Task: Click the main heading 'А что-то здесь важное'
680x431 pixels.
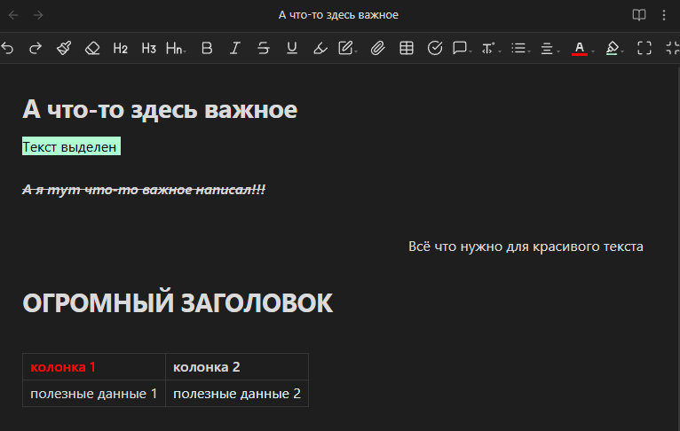Action: click(x=160, y=109)
